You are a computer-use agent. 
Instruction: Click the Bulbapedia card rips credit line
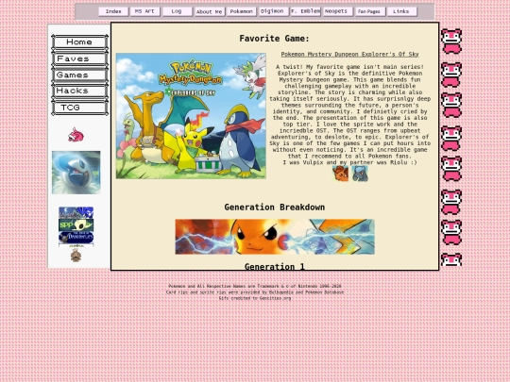click(x=255, y=292)
